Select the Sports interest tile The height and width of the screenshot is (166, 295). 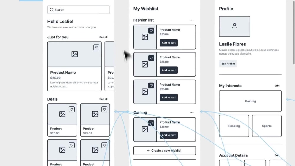267,126
